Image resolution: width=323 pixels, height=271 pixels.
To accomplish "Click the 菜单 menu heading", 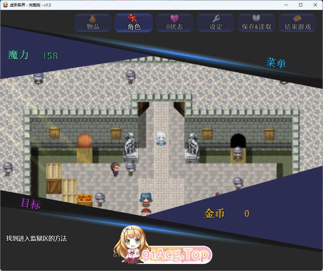I will (x=275, y=63).
